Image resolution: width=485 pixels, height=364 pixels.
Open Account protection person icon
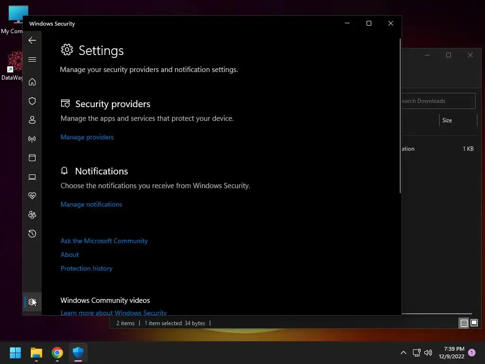click(32, 120)
